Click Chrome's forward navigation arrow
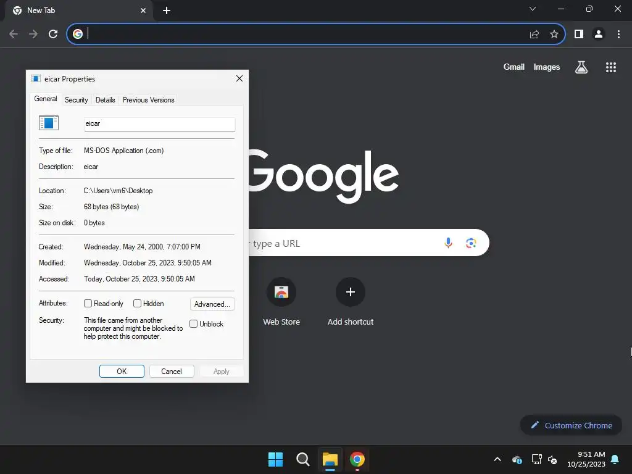Screen dimensions: 632x474 pyautogui.click(x=33, y=34)
